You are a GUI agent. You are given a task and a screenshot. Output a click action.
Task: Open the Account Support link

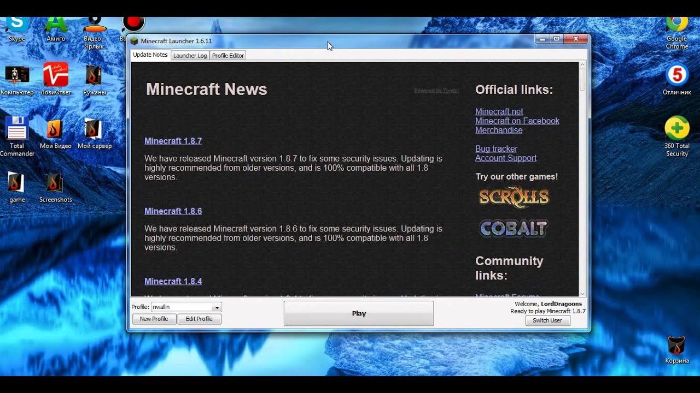[506, 158]
